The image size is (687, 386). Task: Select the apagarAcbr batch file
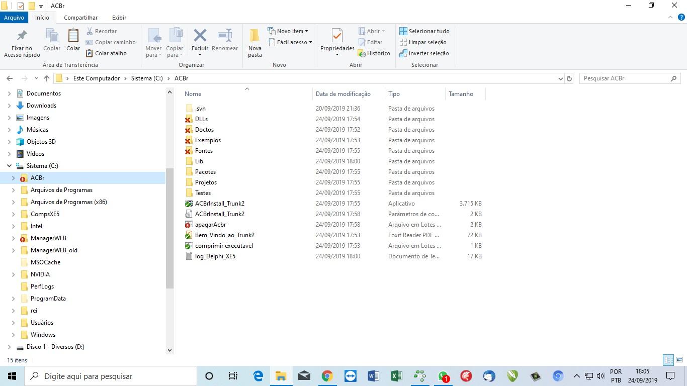click(x=210, y=225)
